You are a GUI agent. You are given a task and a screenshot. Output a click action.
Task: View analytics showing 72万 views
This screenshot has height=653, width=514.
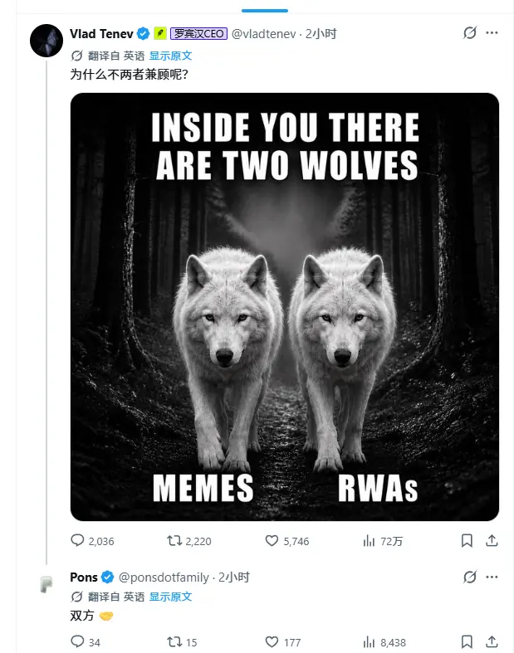point(382,541)
